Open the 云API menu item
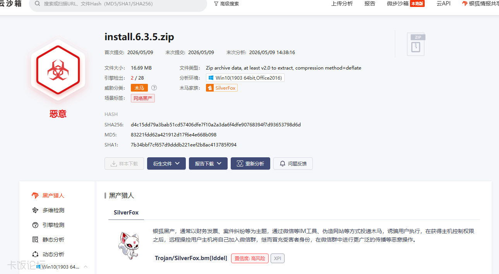 (444, 3)
